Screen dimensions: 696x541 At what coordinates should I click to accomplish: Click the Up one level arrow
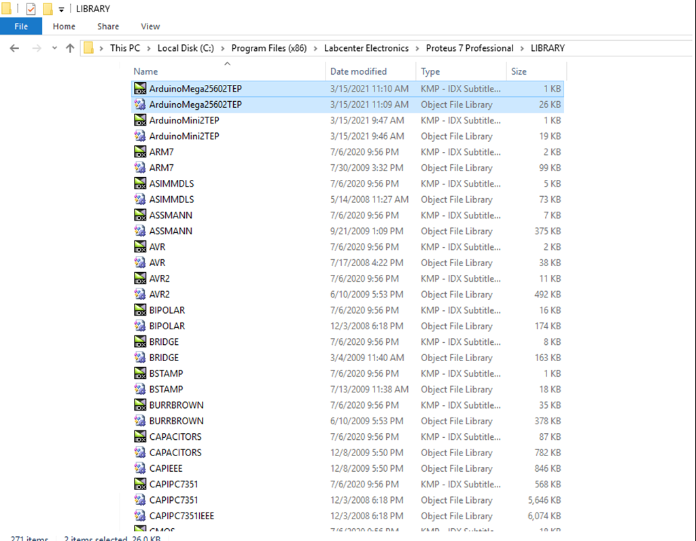69,48
